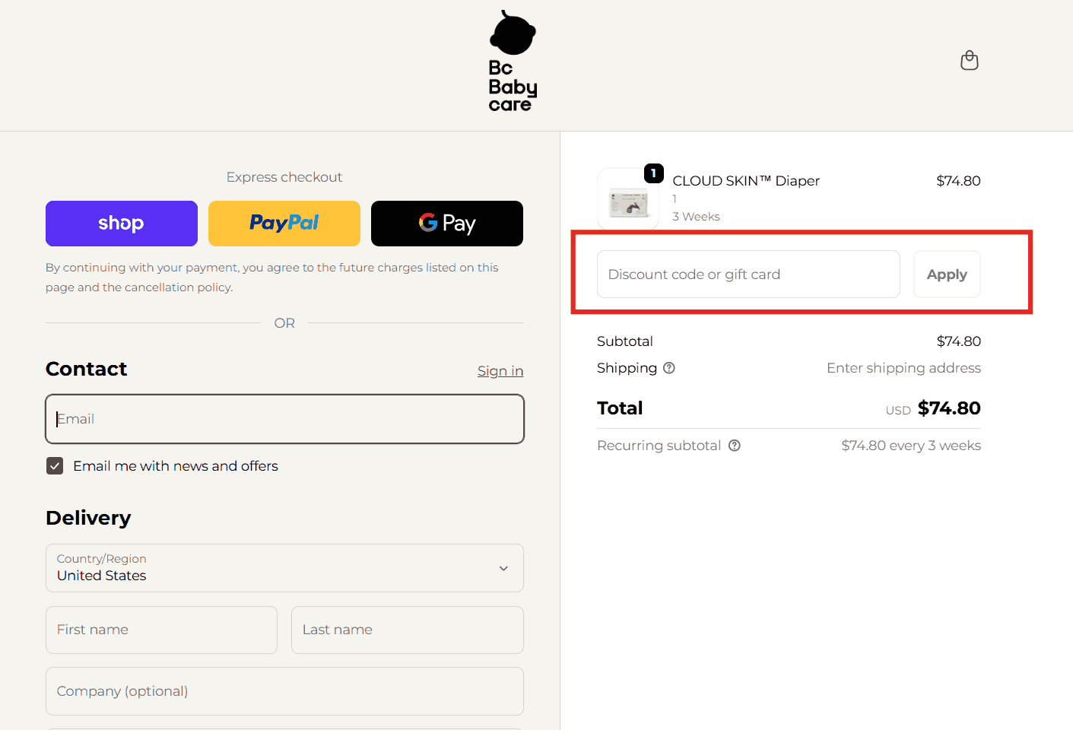
Task: Click the Bc Babycare logo
Action: pos(513,62)
